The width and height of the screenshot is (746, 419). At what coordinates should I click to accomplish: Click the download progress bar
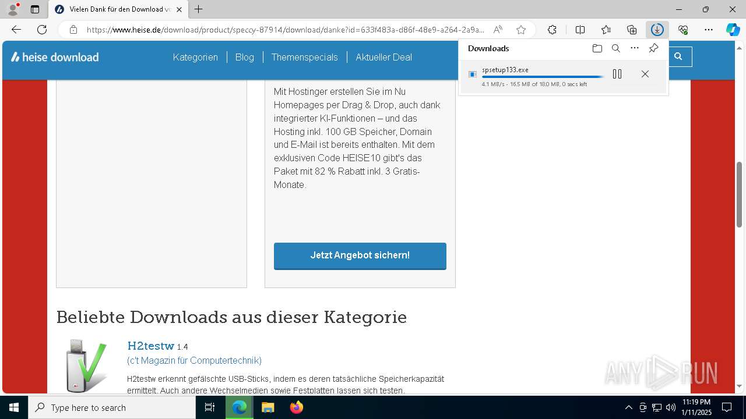tap(543, 77)
